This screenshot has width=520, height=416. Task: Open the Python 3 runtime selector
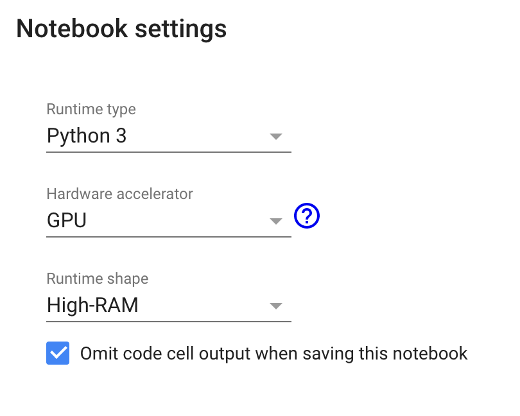[x=169, y=136]
